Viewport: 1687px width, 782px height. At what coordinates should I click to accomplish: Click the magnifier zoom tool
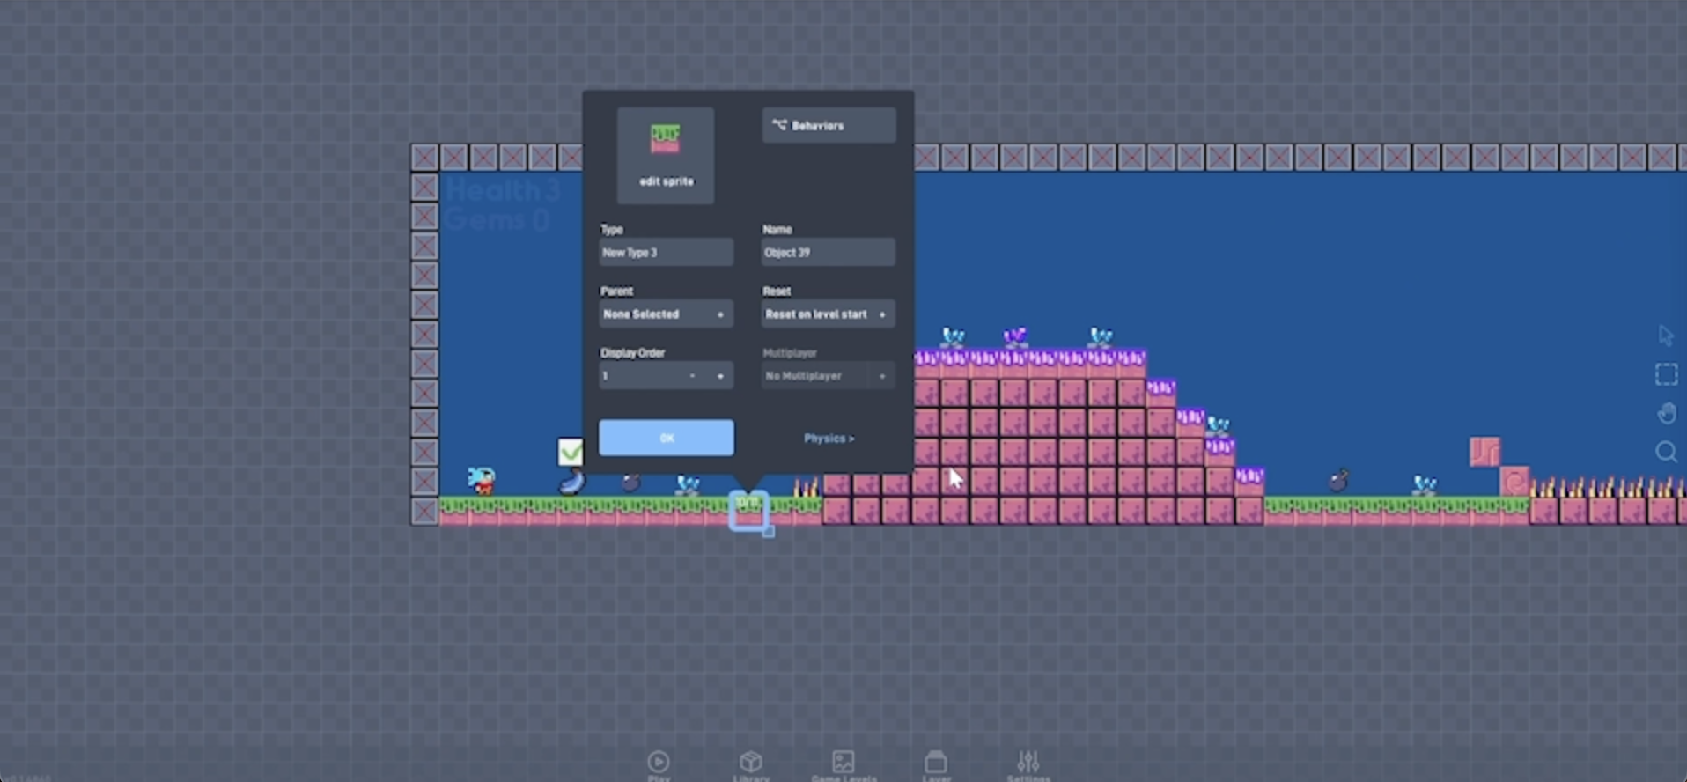(x=1666, y=453)
